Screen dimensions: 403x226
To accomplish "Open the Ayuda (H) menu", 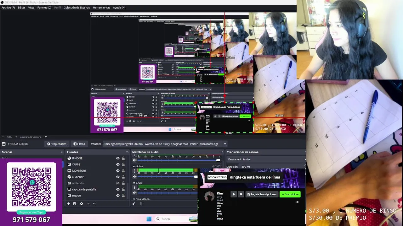I will pos(119,8).
